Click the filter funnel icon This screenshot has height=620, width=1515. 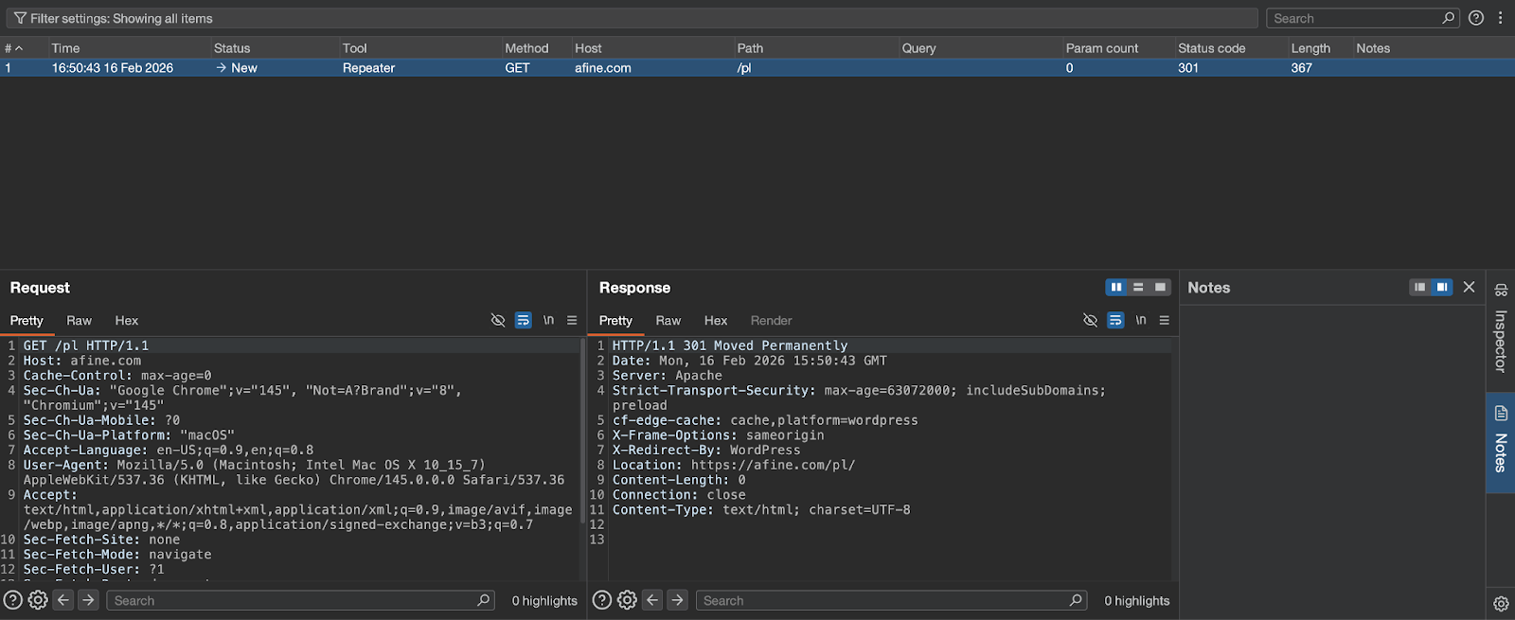19,18
